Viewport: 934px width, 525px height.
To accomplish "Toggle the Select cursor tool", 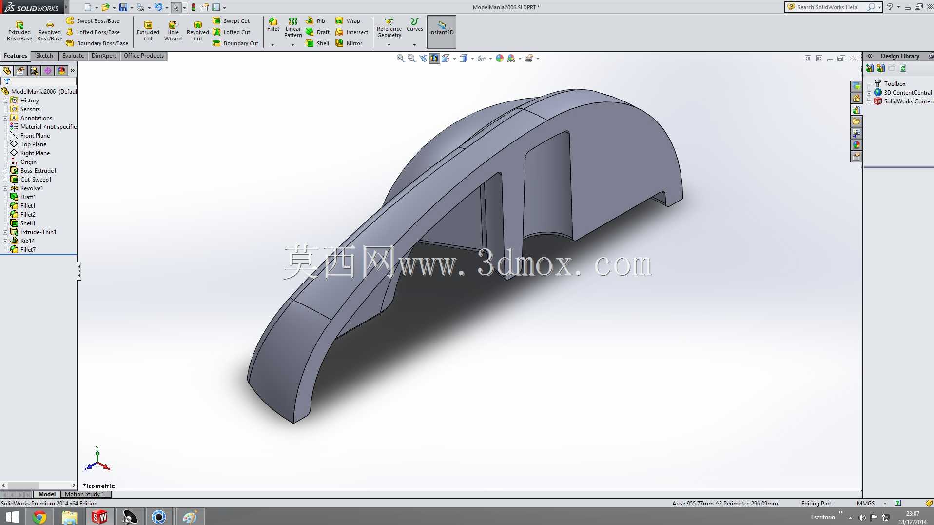I will 175,7.
